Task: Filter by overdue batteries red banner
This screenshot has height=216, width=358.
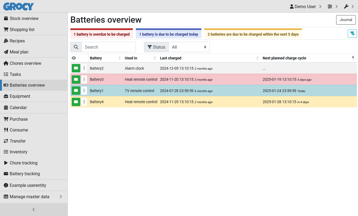Action: pos(102,34)
